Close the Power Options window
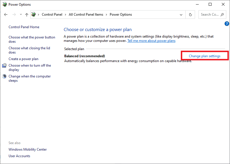Viewport: 230px width, 164px height. [x=223, y=4]
